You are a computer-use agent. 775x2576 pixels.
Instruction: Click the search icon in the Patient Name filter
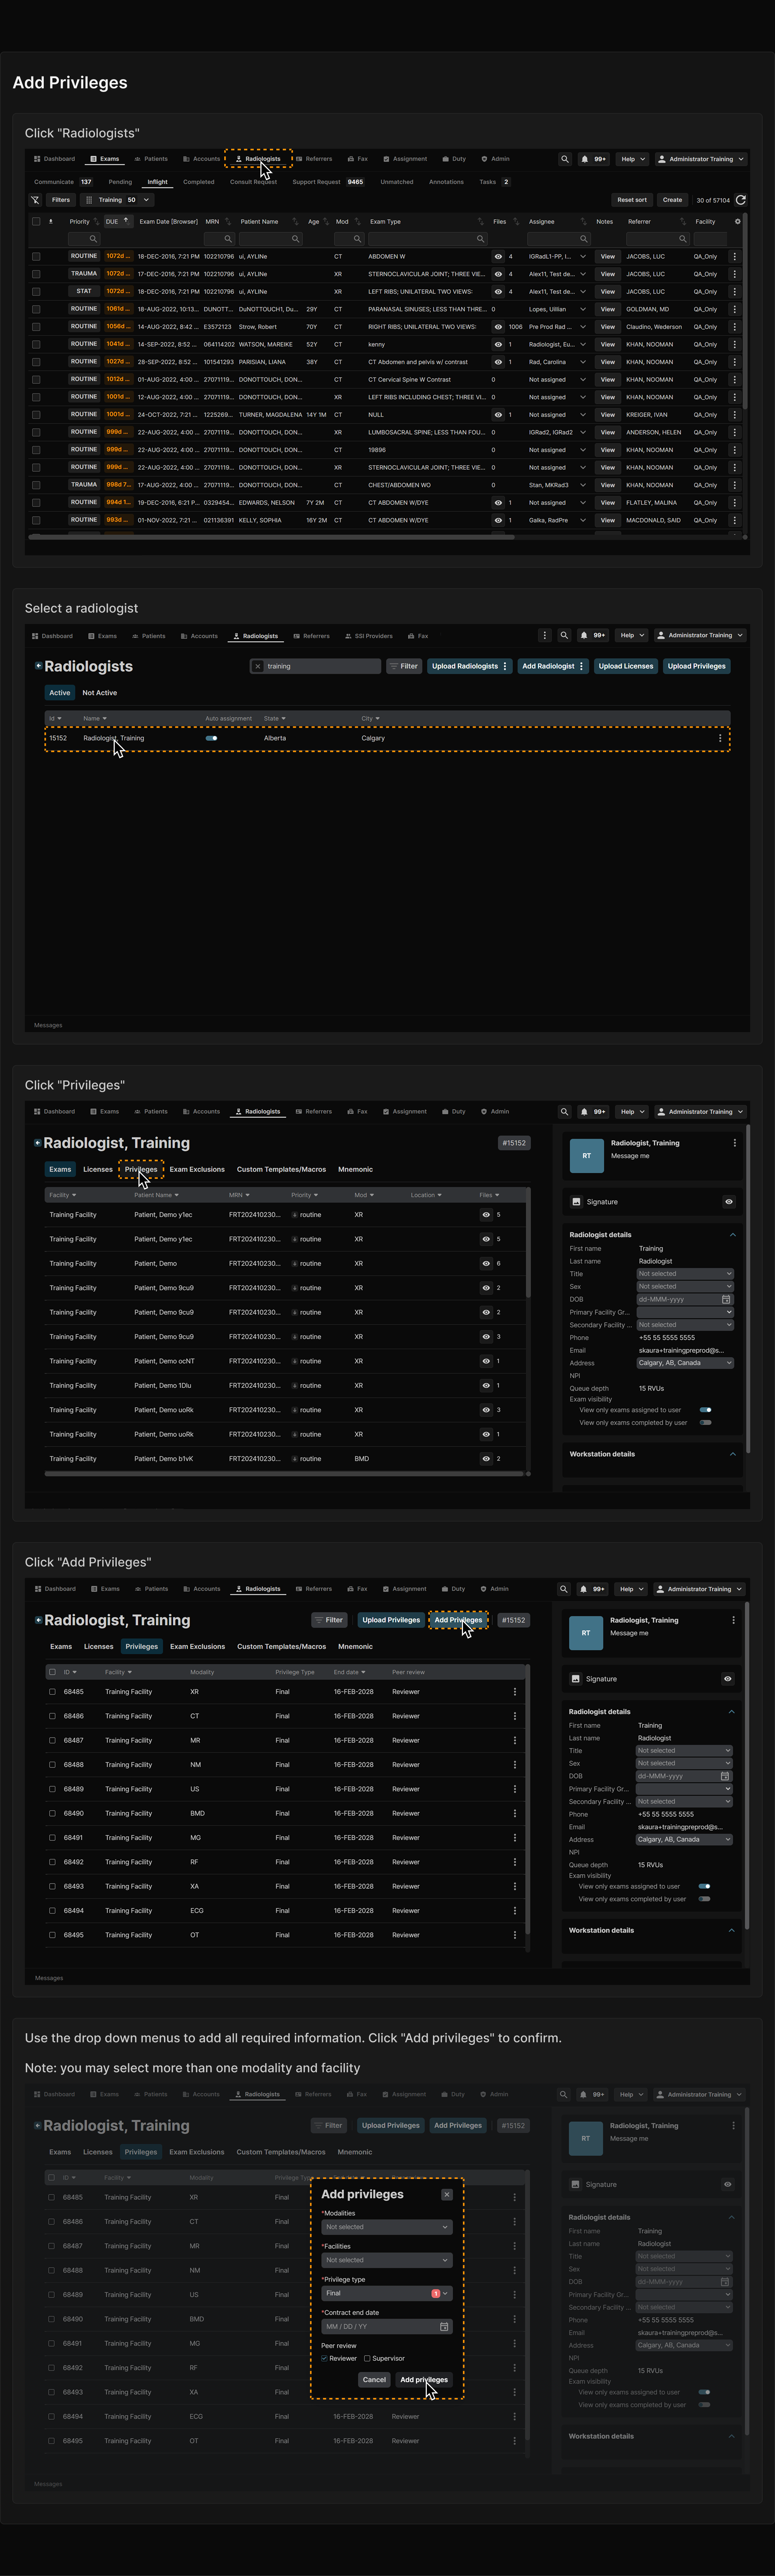click(296, 239)
